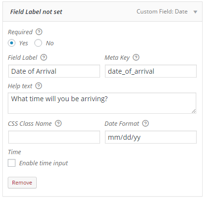This screenshot has height=199, width=205.
Task: Click the Remove button
Action: point(22,183)
